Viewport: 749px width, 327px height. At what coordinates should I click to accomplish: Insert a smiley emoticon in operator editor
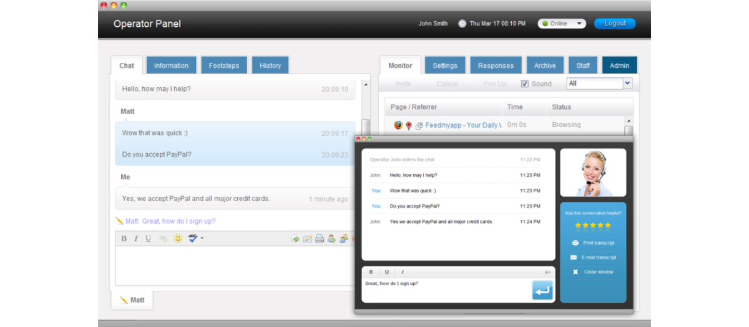tap(178, 239)
